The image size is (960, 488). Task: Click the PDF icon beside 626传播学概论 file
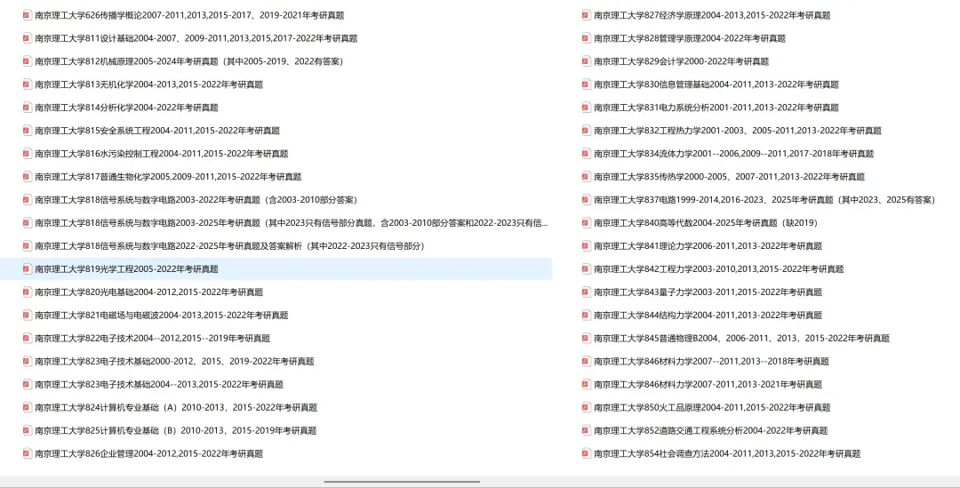click(x=27, y=15)
